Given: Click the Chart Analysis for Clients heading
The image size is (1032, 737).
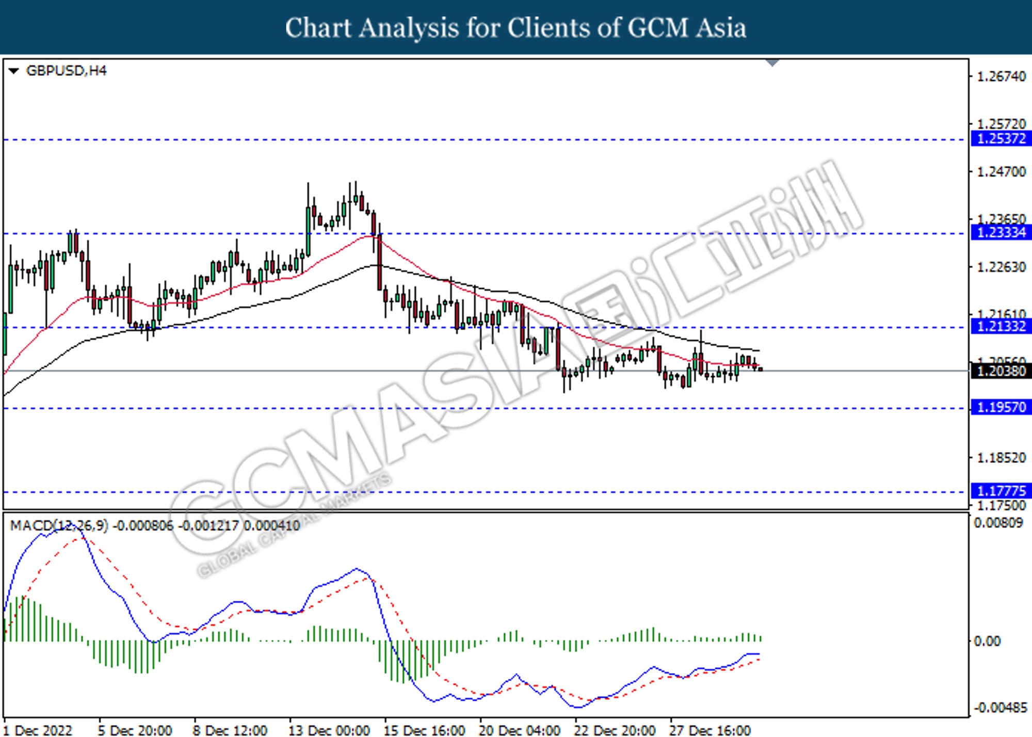Looking at the screenshot, I should tap(516, 28).
